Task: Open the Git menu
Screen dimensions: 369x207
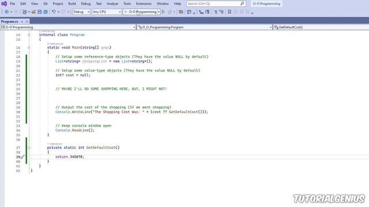Action: point(46,3)
